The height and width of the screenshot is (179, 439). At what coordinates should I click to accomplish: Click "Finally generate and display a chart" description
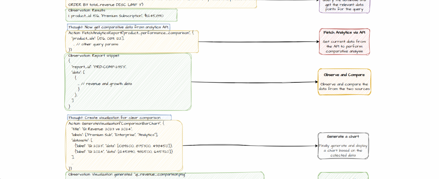pos(343,151)
